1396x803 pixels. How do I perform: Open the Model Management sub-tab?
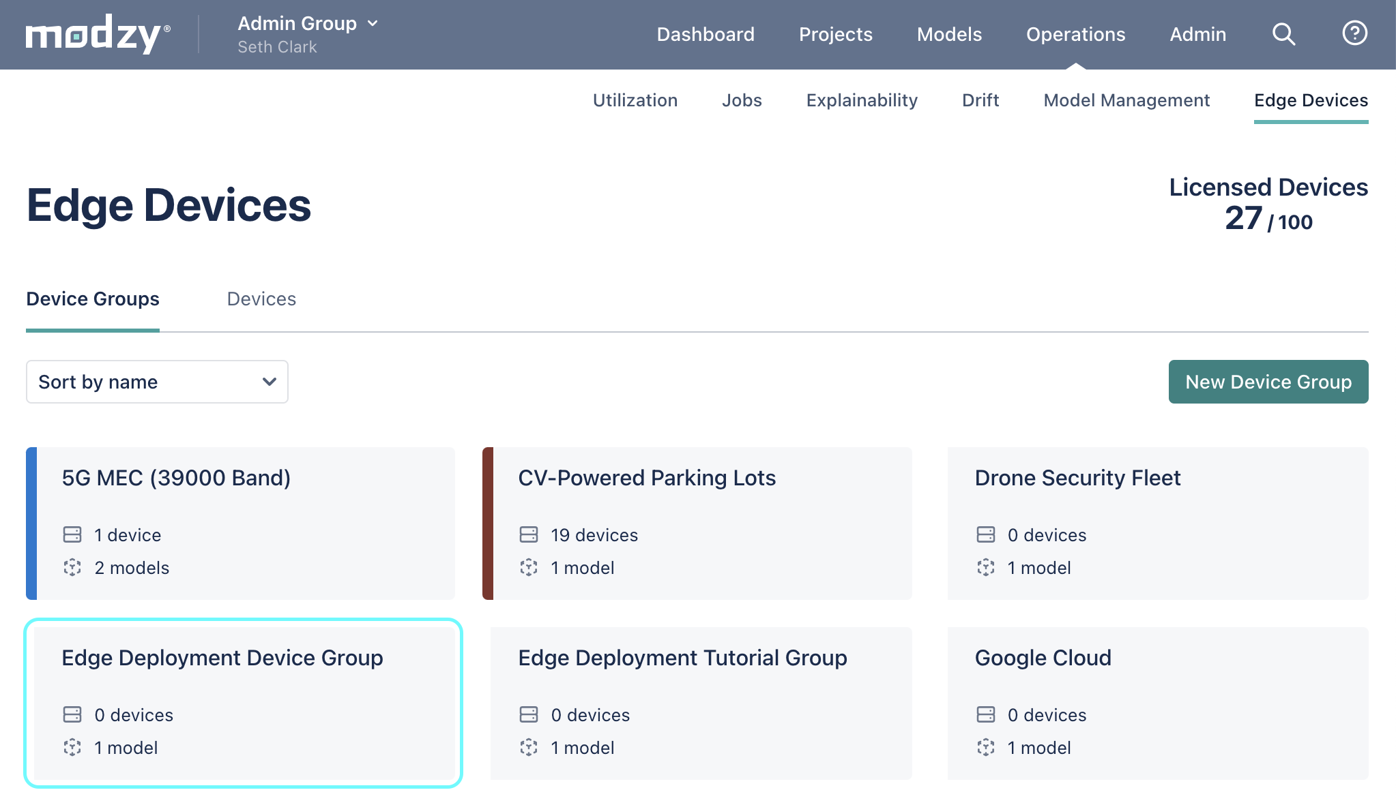point(1126,100)
